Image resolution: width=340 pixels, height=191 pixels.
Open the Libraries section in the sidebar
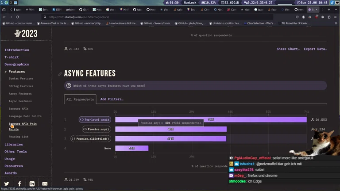pos(14,144)
